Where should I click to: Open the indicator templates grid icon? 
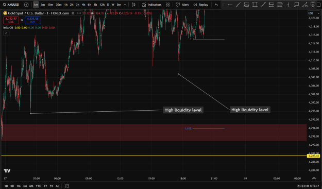coord(168,5)
